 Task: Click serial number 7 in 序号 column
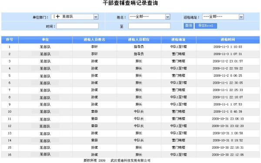coord(10,90)
